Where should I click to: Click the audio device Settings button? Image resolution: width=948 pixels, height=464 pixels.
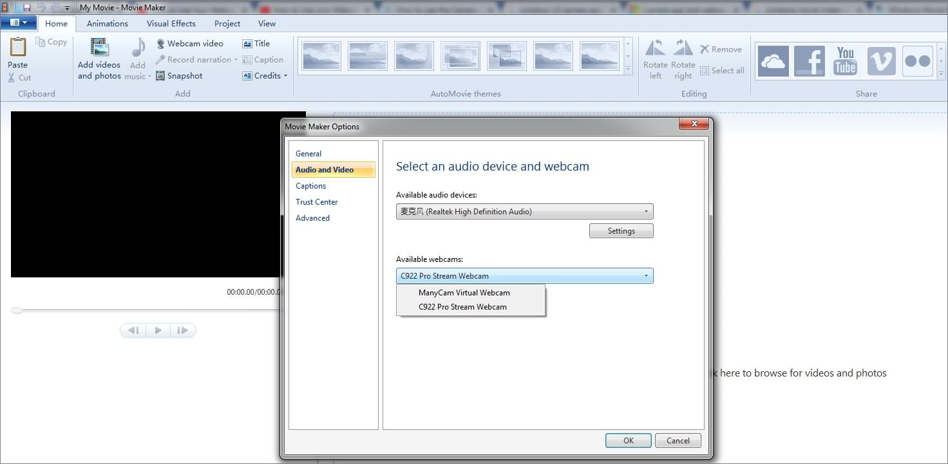tap(621, 231)
